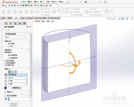Switch to the SOLIDWORKS 插件 tab
Viewport: 134px width, 107px height.
40,18
